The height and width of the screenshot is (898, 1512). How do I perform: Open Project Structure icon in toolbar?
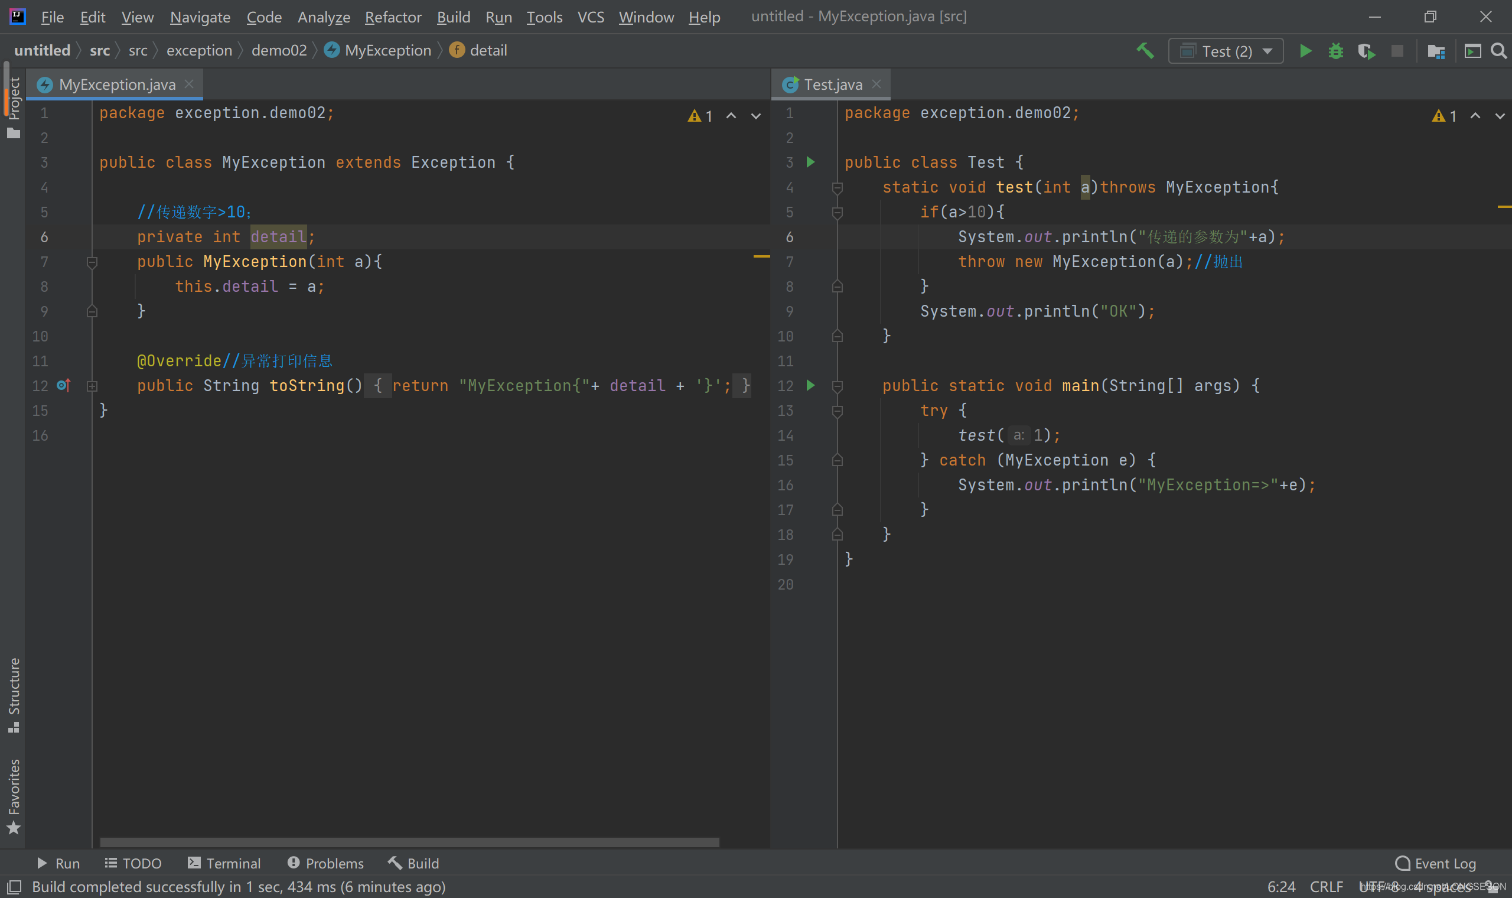click(x=1435, y=51)
